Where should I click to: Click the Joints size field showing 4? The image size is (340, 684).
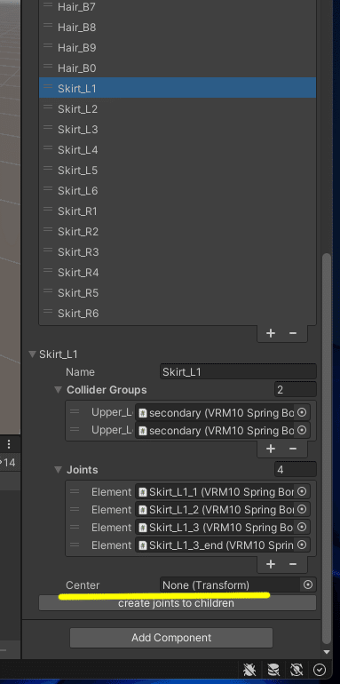coord(295,470)
